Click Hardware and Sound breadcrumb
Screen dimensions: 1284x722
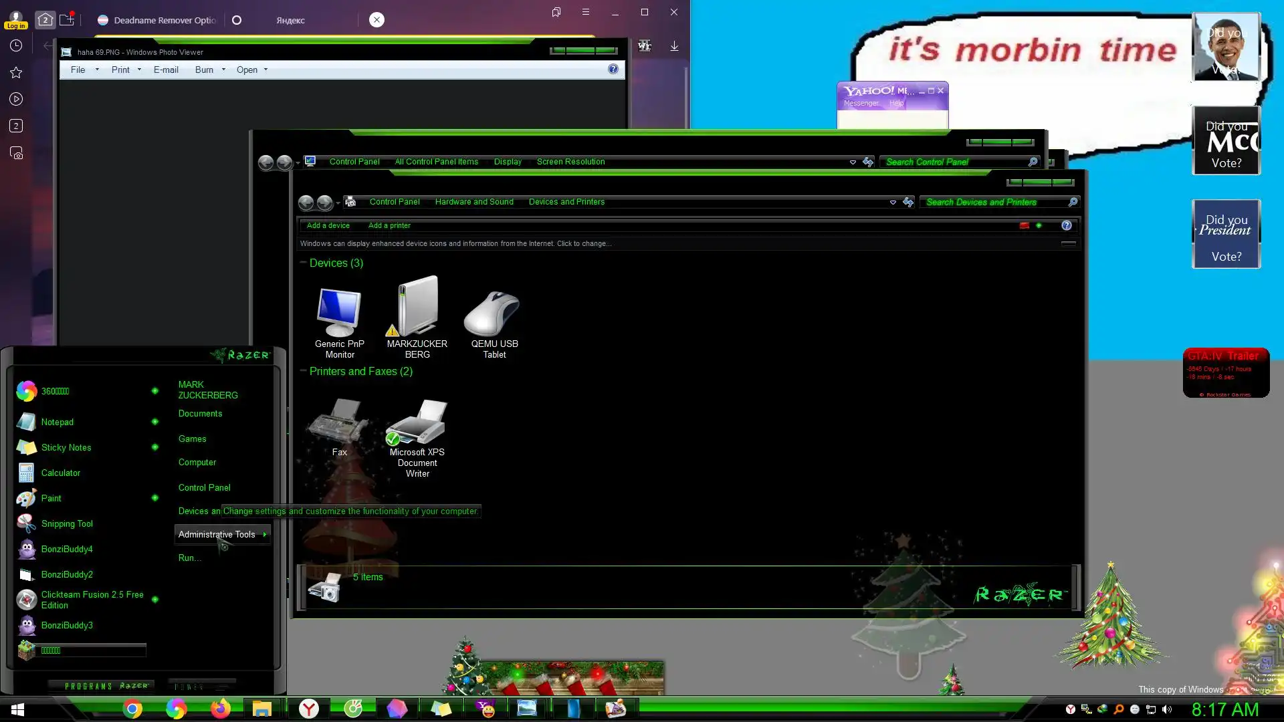474,202
